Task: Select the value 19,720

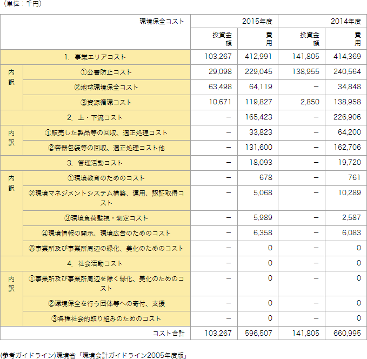Action: point(349,163)
